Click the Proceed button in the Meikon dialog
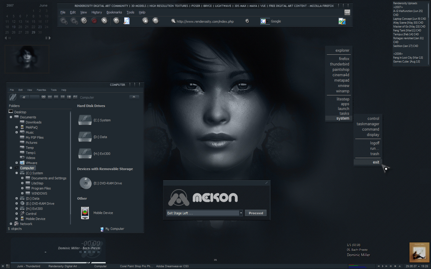 (x=256, y=213)
